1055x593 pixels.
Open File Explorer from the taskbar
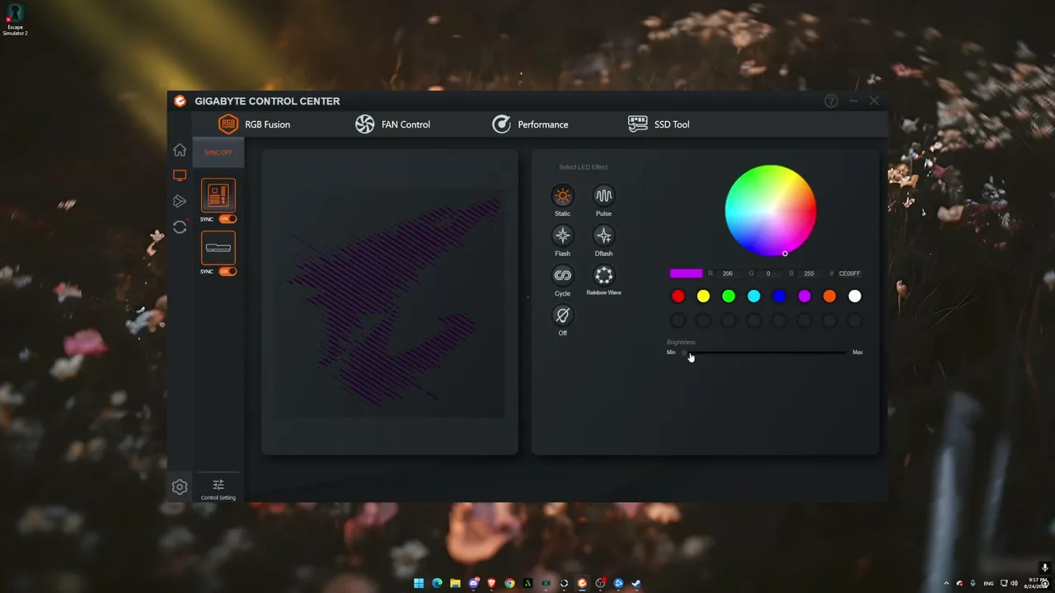click(x=455, y=583)
